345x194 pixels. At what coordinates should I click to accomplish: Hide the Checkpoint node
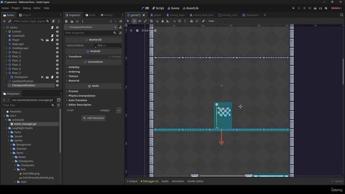(x=58, y=77)
